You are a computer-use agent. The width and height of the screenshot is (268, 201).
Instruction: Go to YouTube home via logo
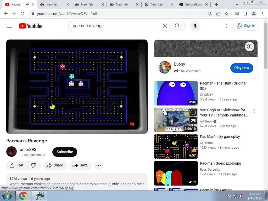[x=31, y=26]
